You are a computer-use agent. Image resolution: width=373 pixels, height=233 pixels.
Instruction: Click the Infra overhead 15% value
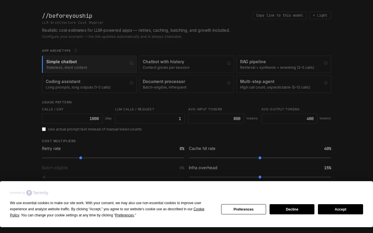coord(328,168)
